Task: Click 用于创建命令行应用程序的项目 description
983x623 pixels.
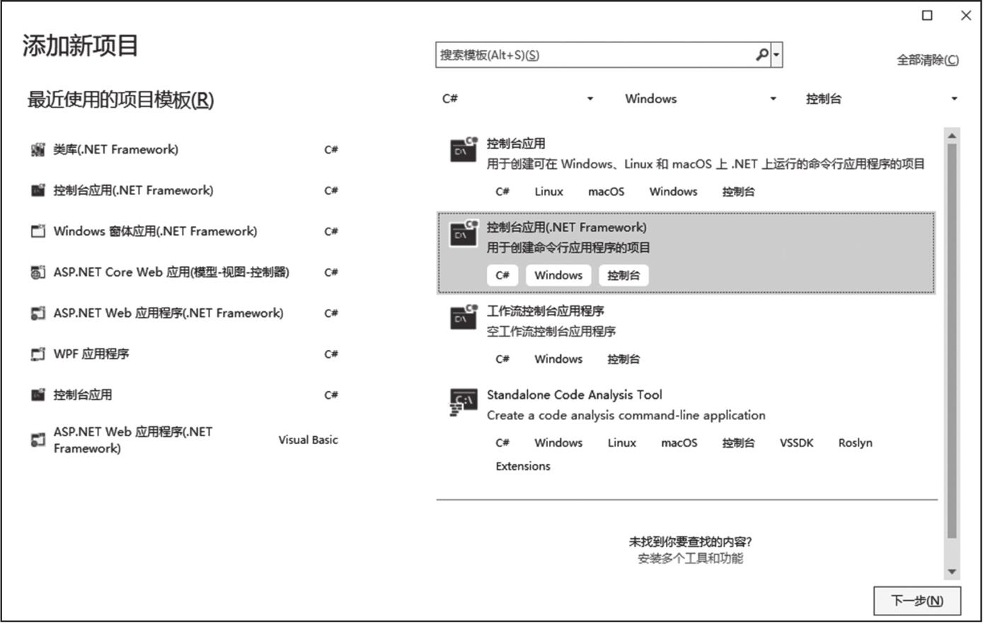Action: tap(568, 248)
